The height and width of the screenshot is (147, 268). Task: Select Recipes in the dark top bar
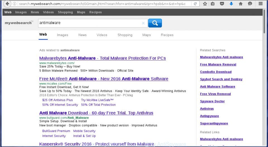(95, 12)
